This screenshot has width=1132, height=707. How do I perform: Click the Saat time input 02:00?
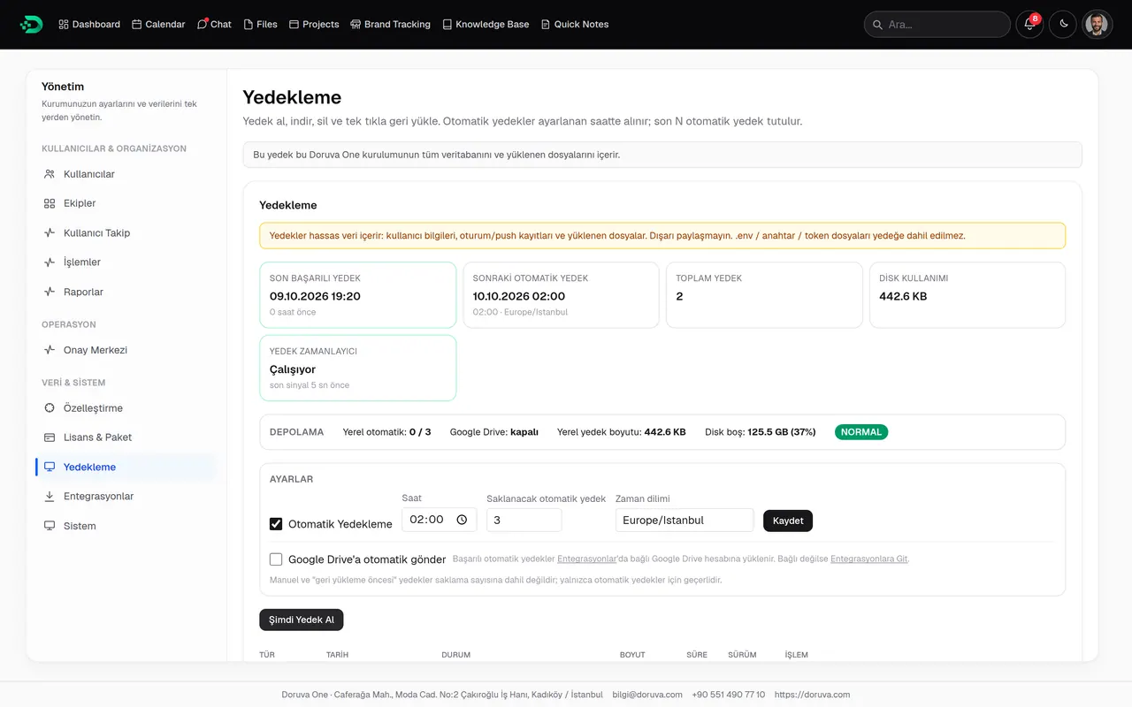(x=439, y=520)
